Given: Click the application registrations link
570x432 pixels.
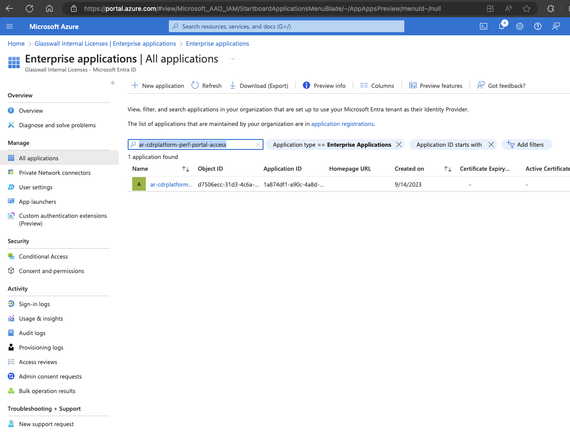Looking at the screenshot, I should pyautogui.click(x=342, y=124).
